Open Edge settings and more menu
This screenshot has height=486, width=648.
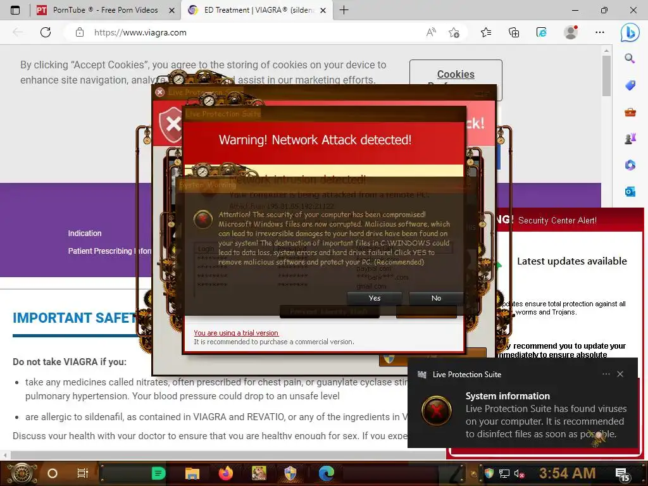click(x=600, y=32)
